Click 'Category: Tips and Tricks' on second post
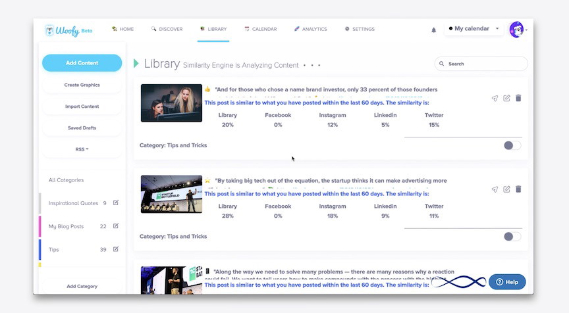 [x=173, y=237]
